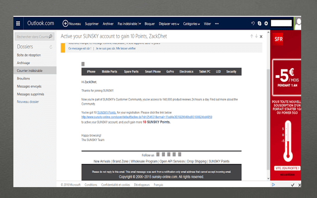Image resolution: width=317 pixels, height=198 pixels.
Task: Expand Pas indésirable dropdown arrow
Action: pyautogui.click(x=140, y=24)
